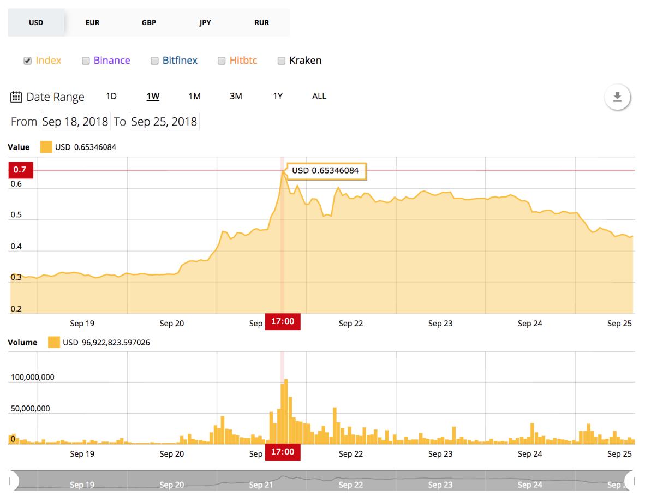
Task: Open the From date field Sep 18, 2018
Action: tap(75, 121)
